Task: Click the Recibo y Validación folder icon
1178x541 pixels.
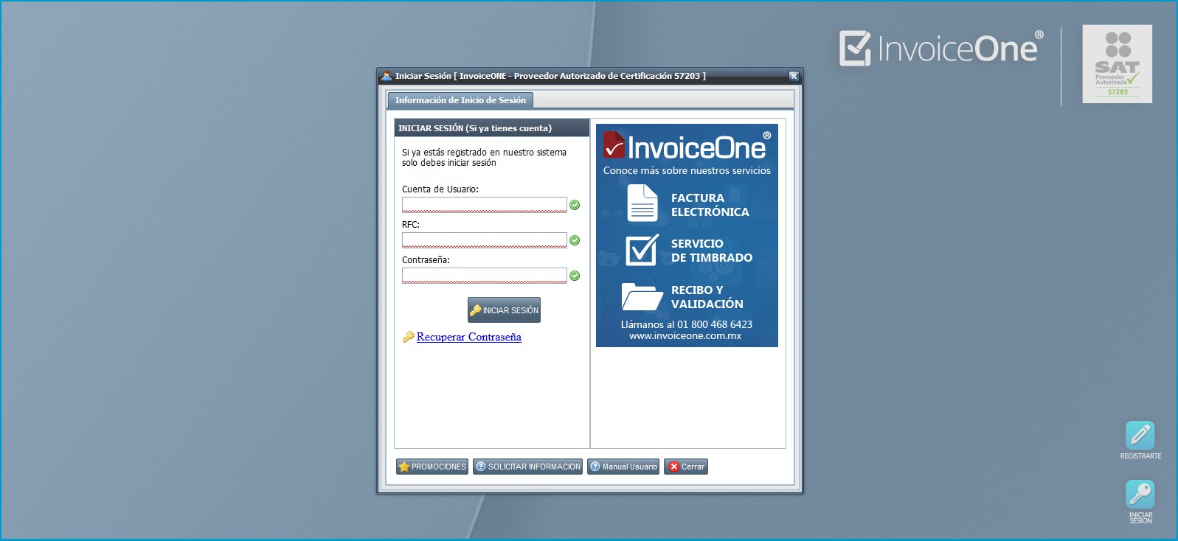Action: [x=642, y=296]
